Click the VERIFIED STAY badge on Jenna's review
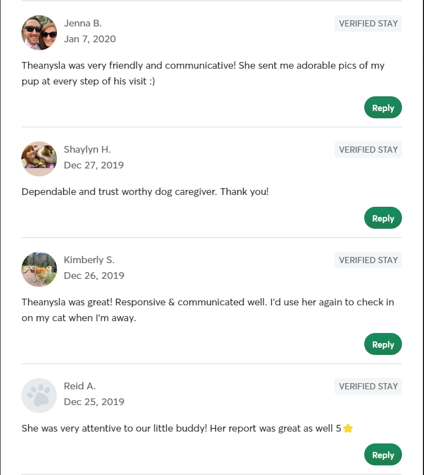This screenshot has height=475, width=424. pos(368,23)
